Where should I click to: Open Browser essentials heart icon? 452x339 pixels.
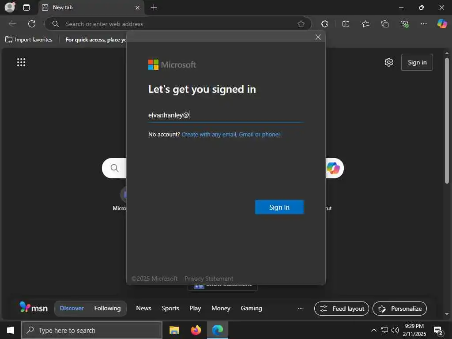click(404, 24)
